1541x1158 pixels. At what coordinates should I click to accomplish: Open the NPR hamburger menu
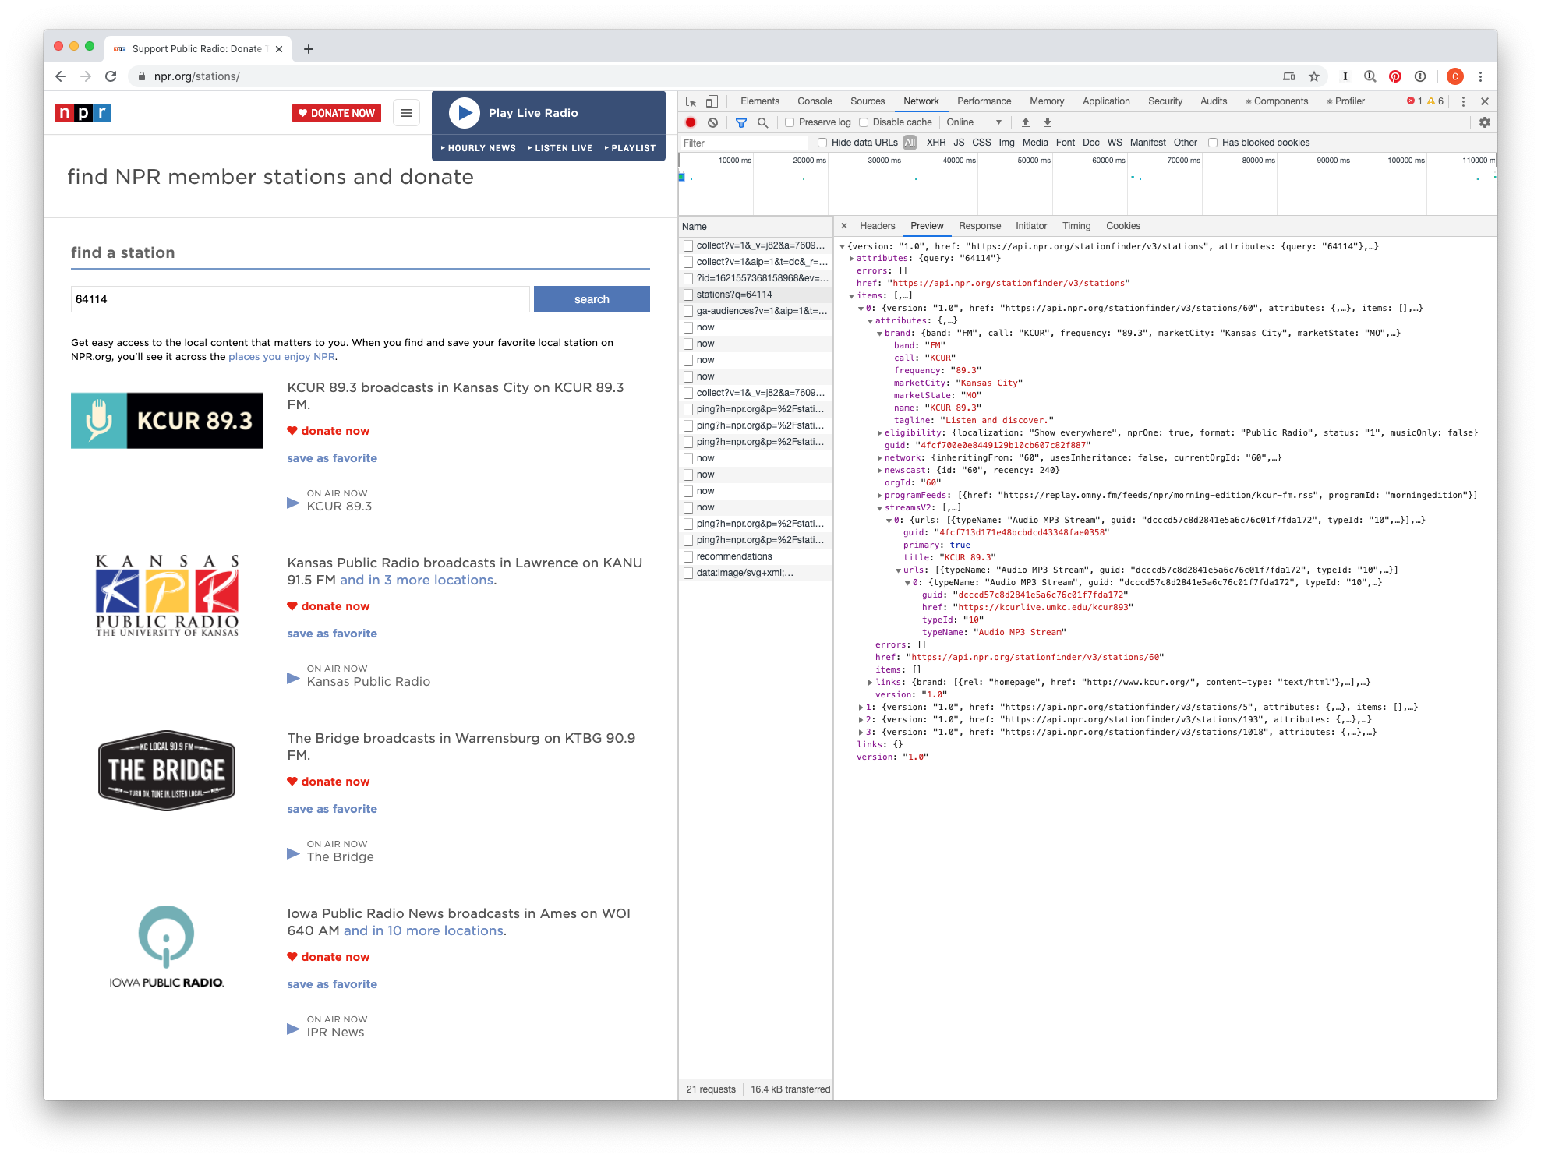click(406, 113)
